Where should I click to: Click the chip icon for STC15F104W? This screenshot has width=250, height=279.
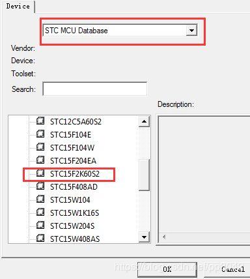pos(40,147)
